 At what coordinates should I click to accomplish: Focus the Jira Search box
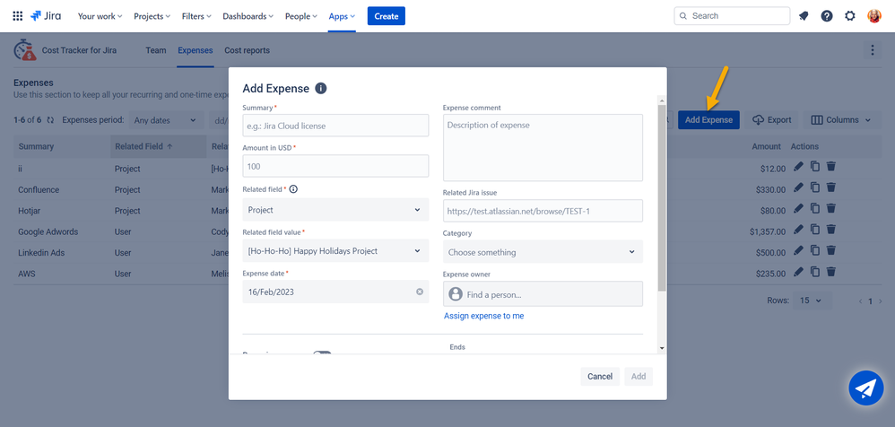(732, 16)
